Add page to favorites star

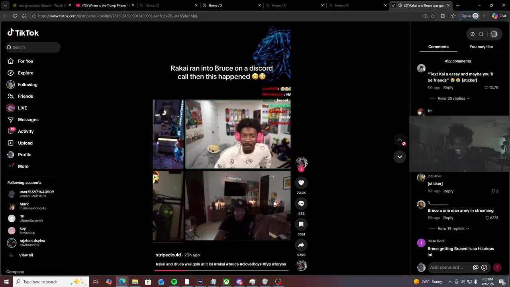click(433, 16)
